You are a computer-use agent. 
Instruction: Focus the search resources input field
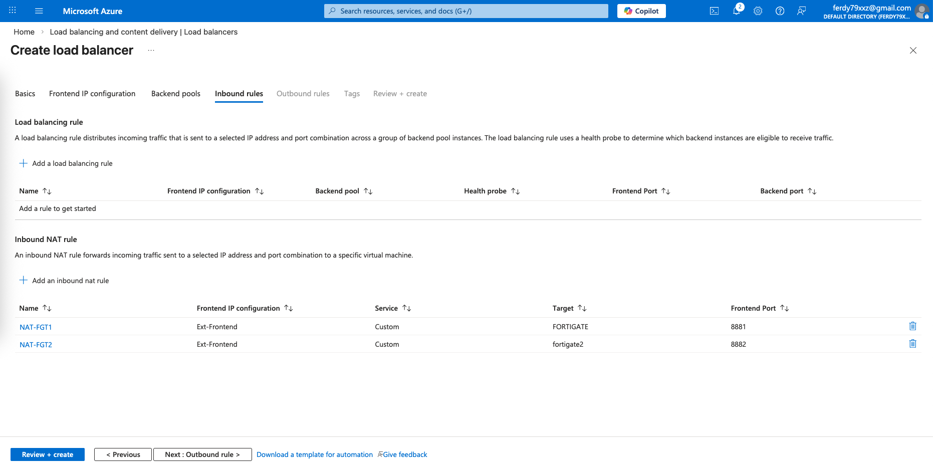466,11
